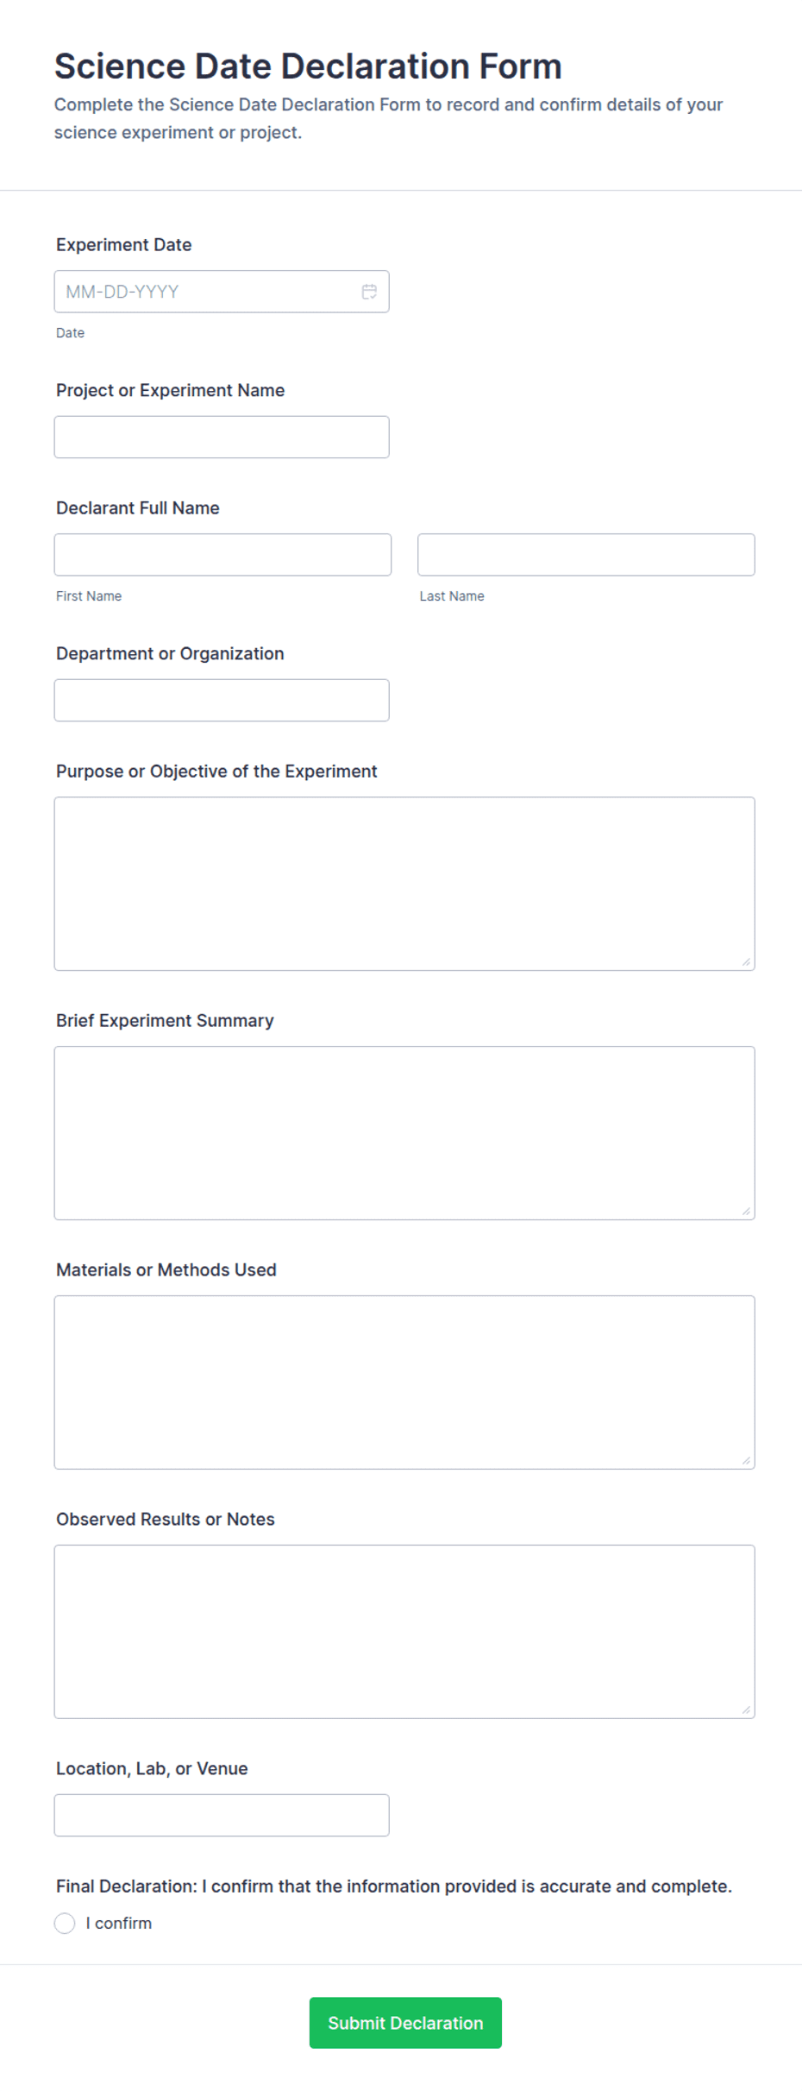Select the I confirm radio button
This screenshot has height=2091, width=802.
pyautogui.click(x=65, y=1923)
